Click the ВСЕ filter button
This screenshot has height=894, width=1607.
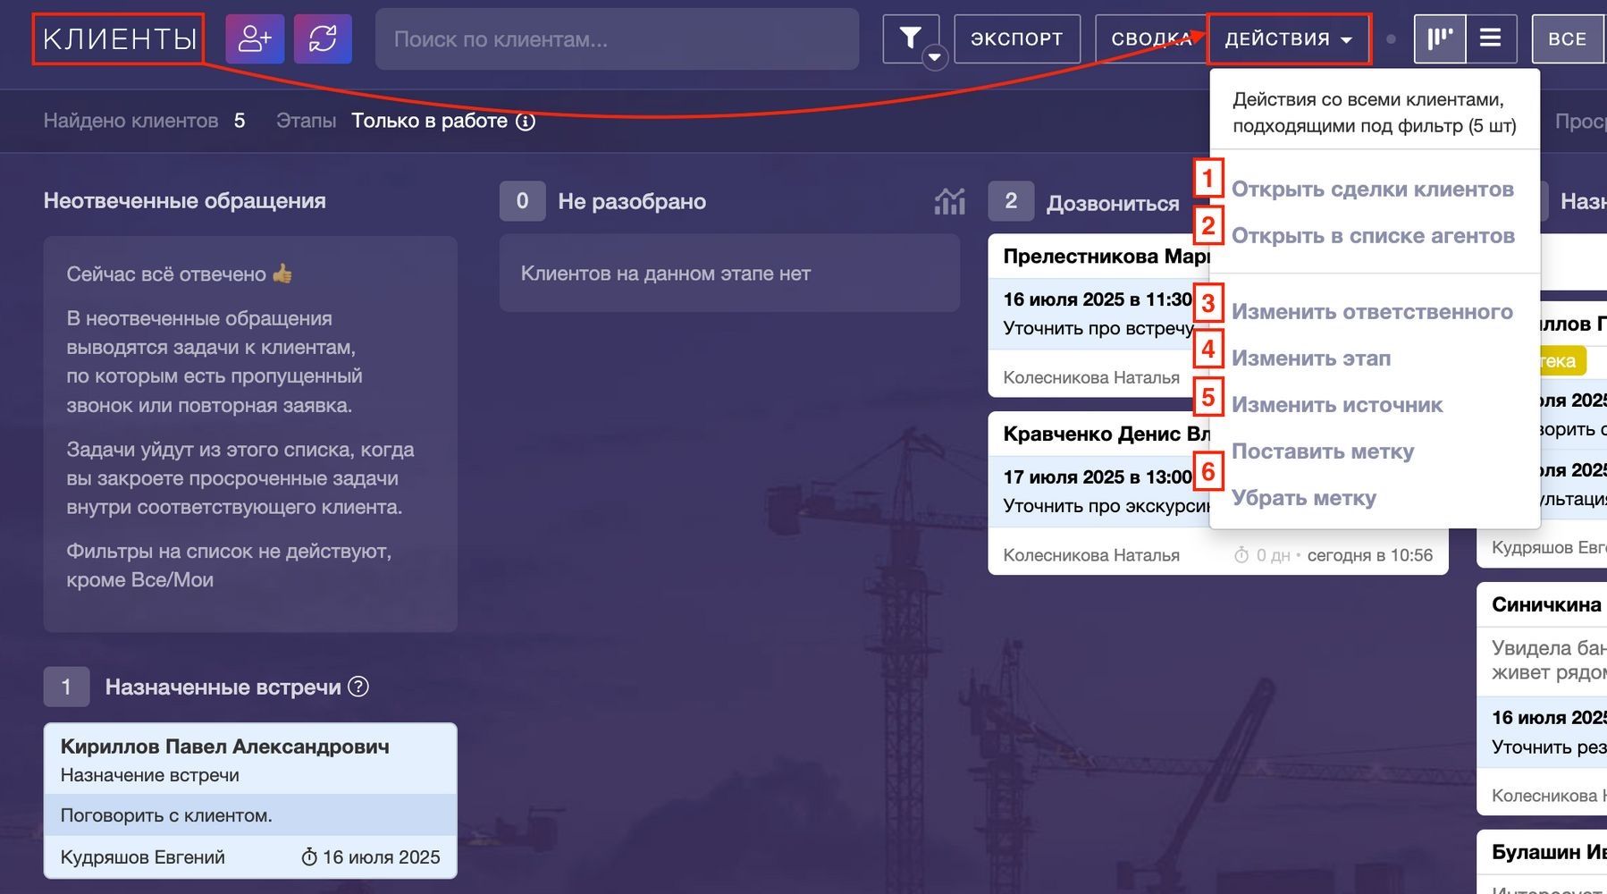[1568, 38]
